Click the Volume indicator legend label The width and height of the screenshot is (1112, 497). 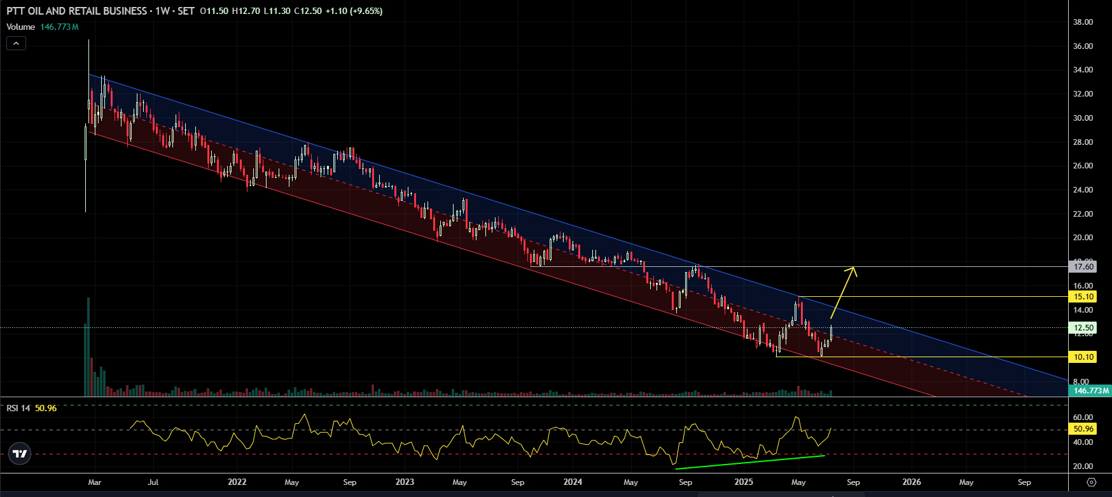tap(20, 27)
